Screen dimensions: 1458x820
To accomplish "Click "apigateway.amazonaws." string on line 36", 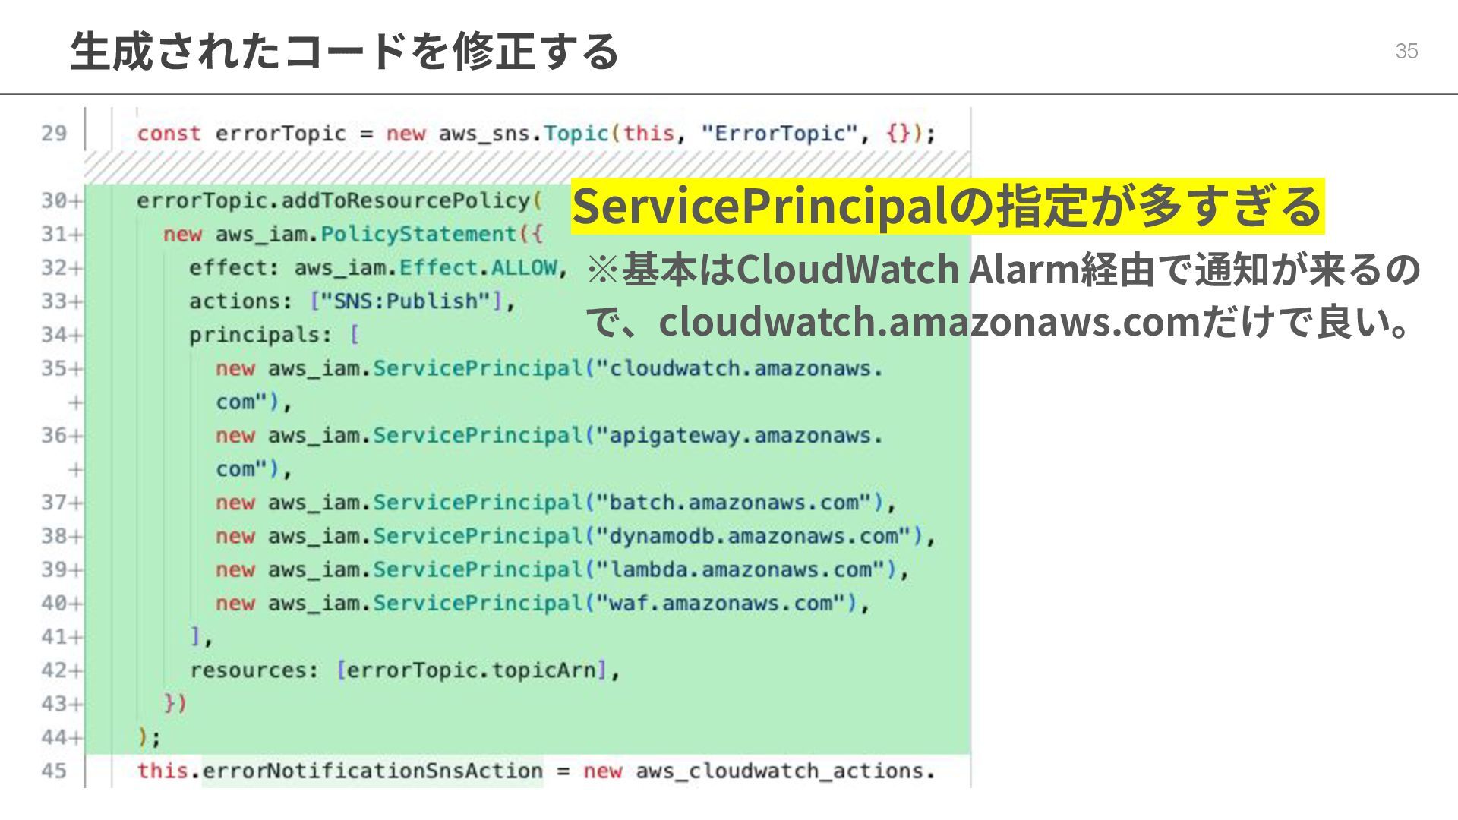I will tap(740, 436).
